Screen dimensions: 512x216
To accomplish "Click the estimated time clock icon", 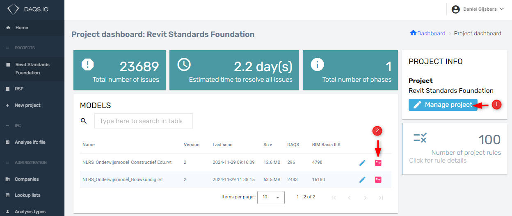I will pos(184,64).
